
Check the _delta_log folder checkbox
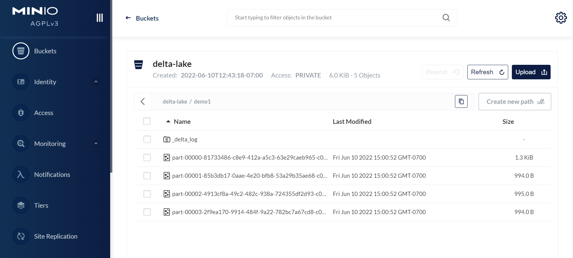tap(147, 139)
